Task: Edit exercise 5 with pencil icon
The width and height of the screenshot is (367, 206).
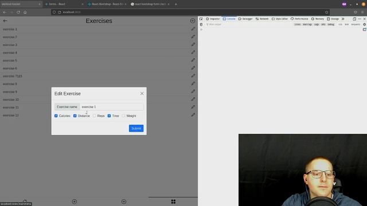Action: click(x=193, y=60)
